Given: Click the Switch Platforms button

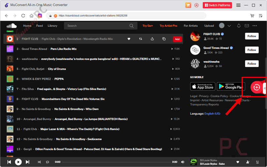Looking at the screenshot, I should tap(217, 5).
